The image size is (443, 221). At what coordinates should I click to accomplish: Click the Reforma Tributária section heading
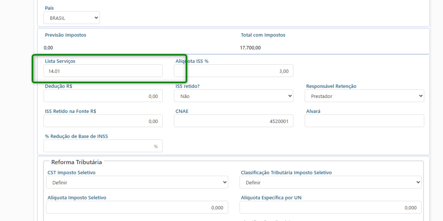pos(77,162)
